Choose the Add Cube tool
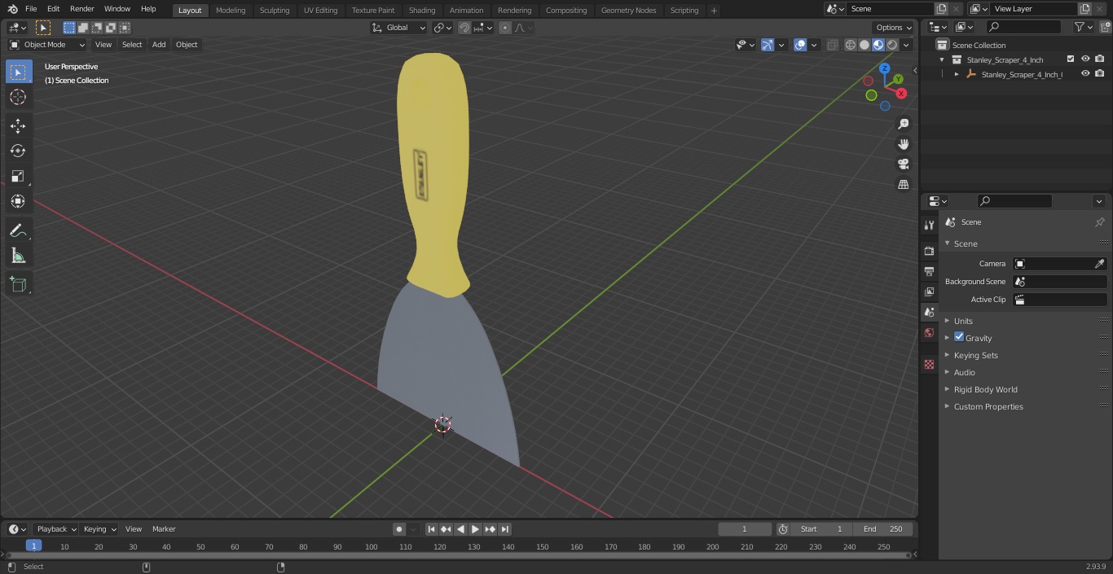 click(x=18, y=285)
